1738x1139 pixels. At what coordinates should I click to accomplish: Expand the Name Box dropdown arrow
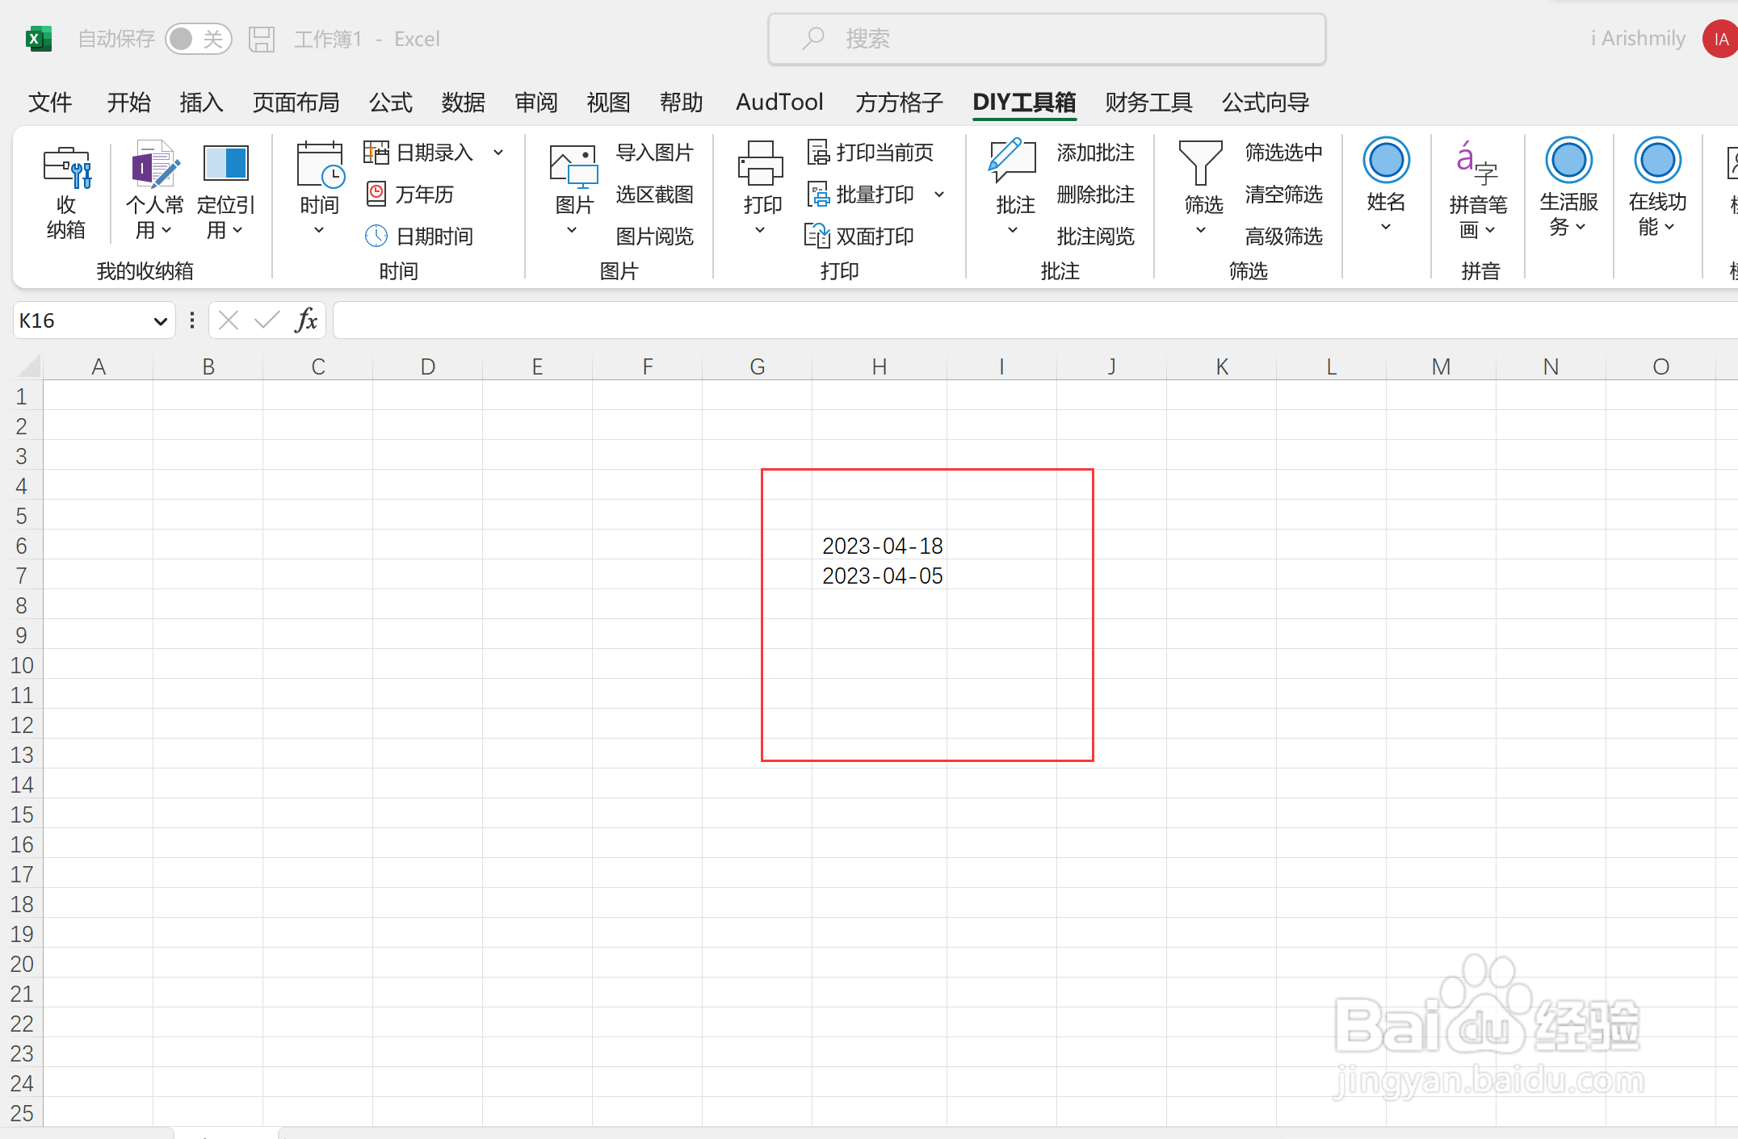[160, 321]
